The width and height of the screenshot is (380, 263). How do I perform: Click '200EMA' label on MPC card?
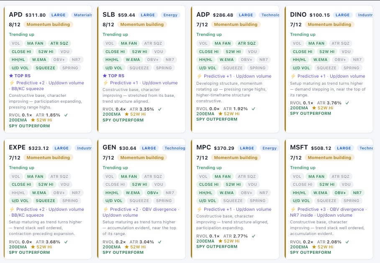(205, 241)
